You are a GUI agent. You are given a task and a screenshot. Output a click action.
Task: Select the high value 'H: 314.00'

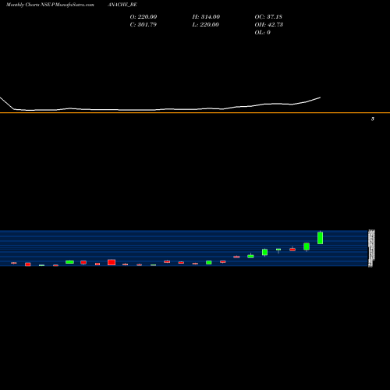[206, 16]
